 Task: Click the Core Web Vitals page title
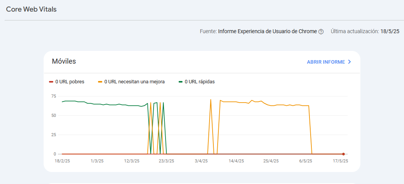point(31,9)
